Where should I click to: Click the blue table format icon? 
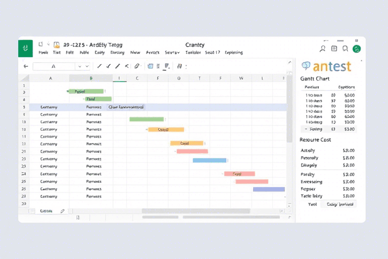click(150, 66)
